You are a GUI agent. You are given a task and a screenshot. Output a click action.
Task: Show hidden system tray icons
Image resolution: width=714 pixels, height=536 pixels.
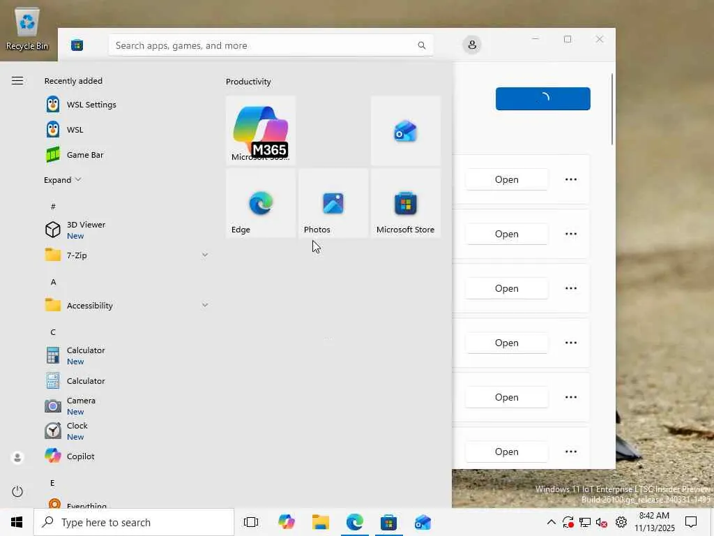click(551, 522)
